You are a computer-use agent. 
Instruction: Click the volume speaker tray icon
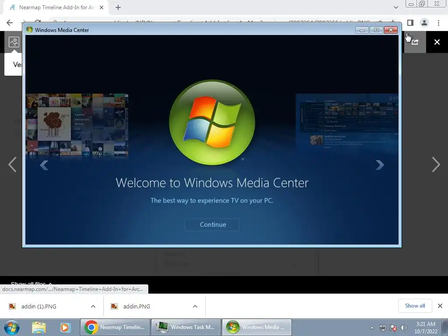point(403,328)
